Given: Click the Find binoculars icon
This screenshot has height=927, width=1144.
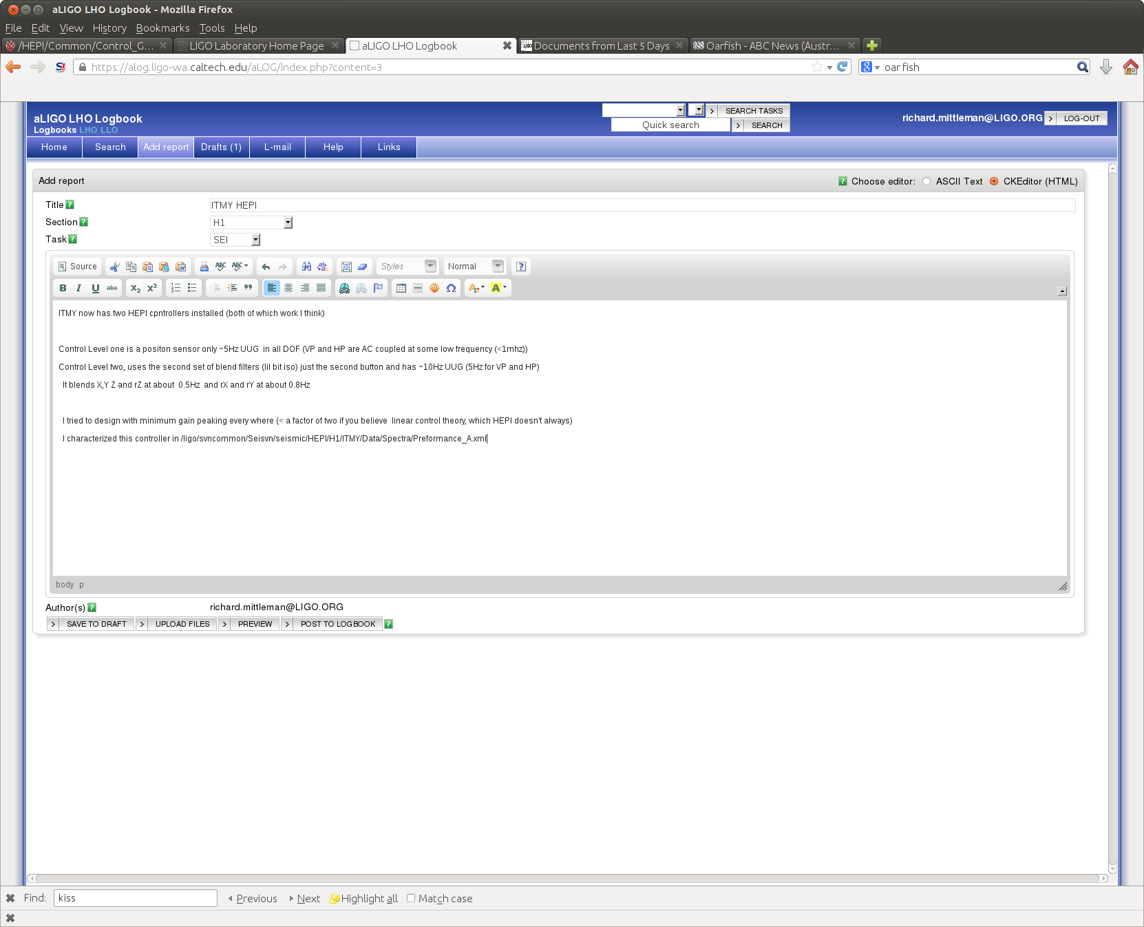Looking at the screenshot, I should pyautogui.click(x=306, y=267).
